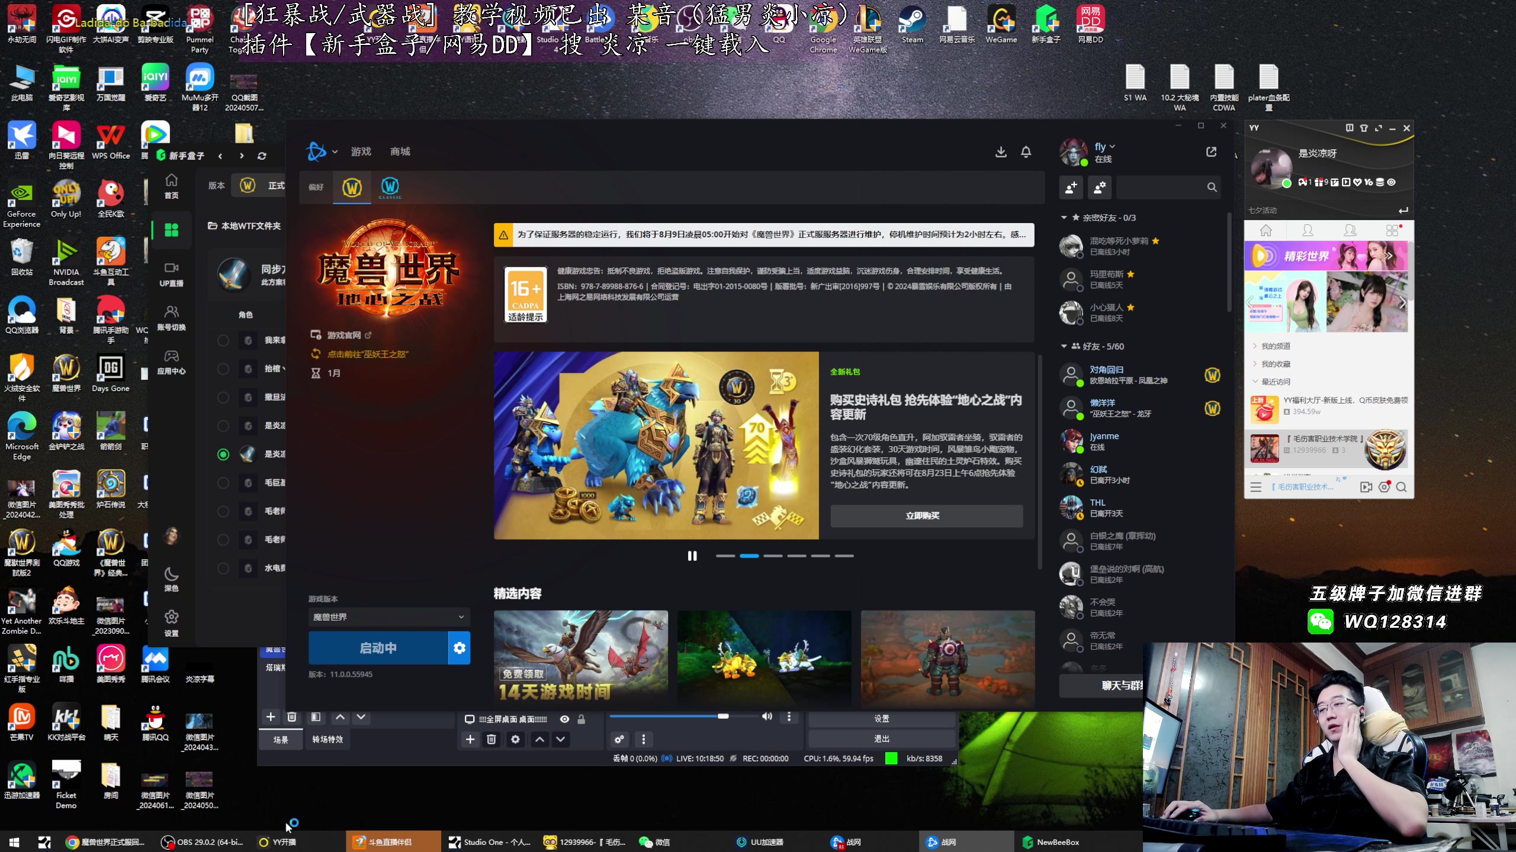Click the 14天游戏时间 promotional thumbnail
1516x852 pixels.
pyautogui.click(x=580, y=654)
